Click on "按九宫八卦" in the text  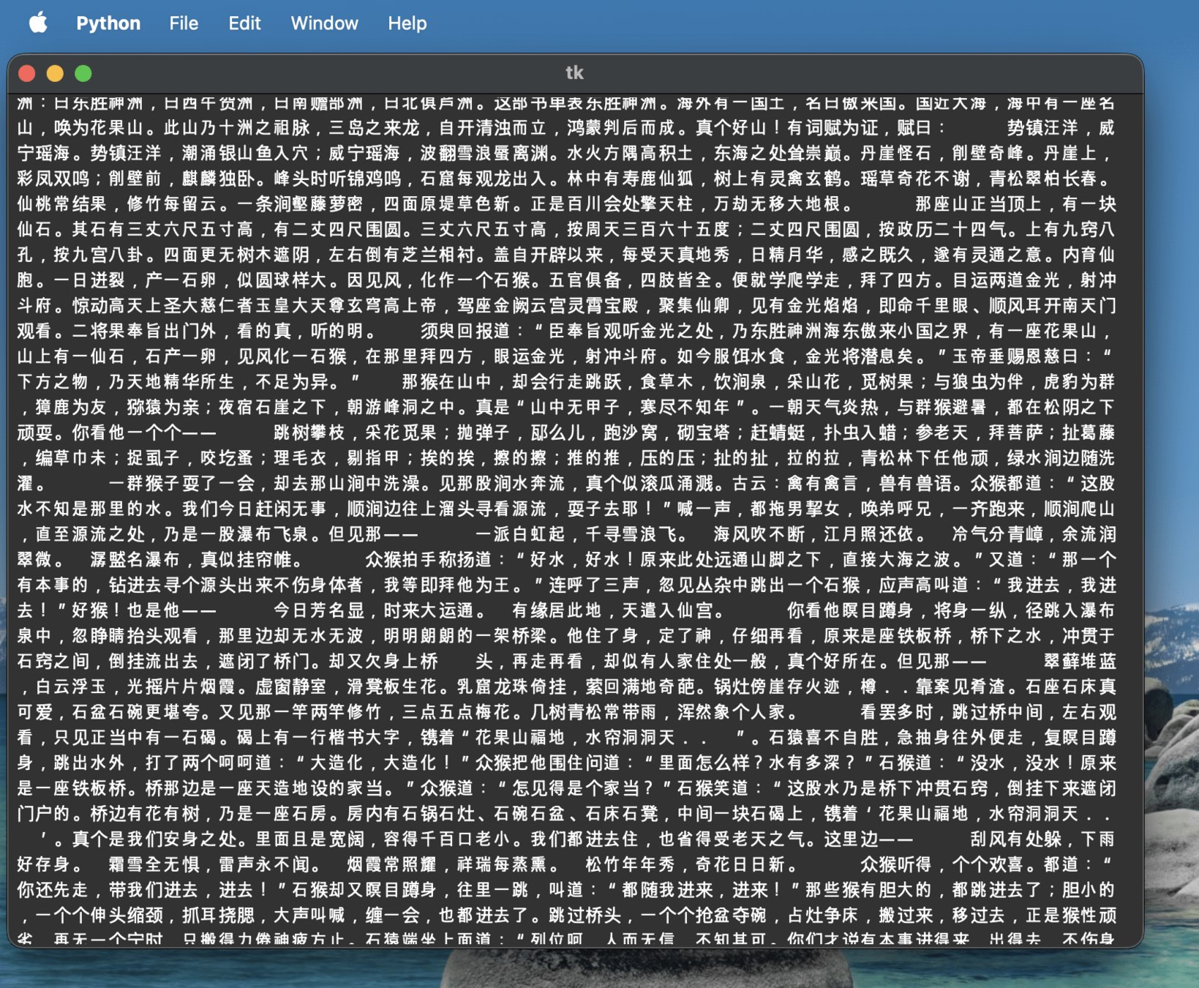[x=99, y=255]
